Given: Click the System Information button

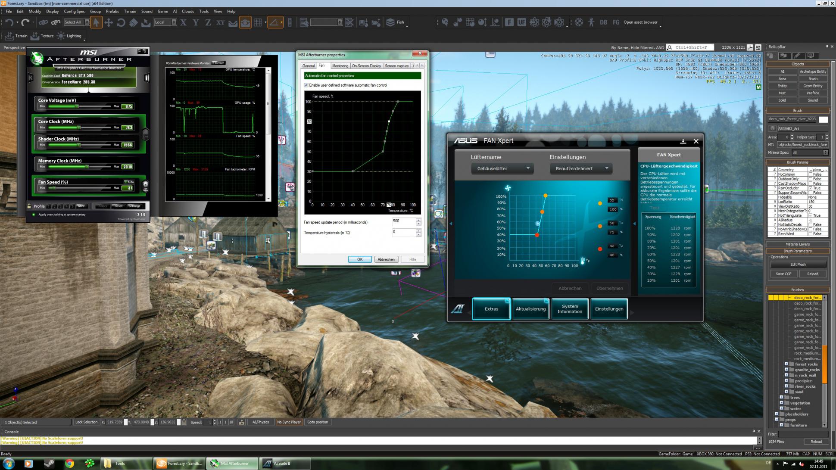Looking at the screenshot, I should tap(570, 309).
